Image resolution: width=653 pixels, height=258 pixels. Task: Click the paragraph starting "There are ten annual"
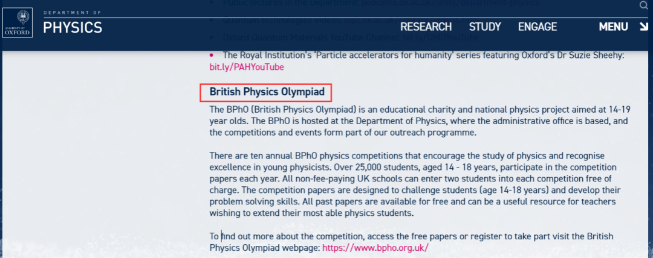[415, 185]
